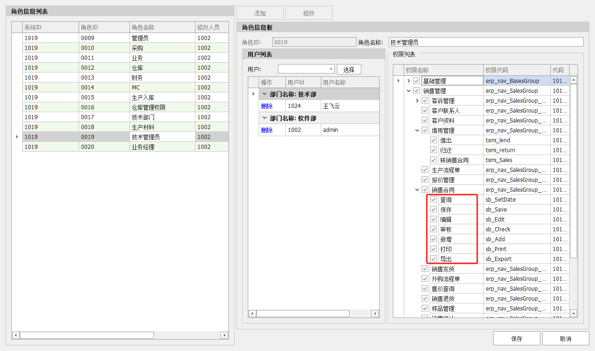Uncheck the 编辑 permission checkbox
Image resolution: width=595 pixels, height=351 pixels.
[433, 220]
